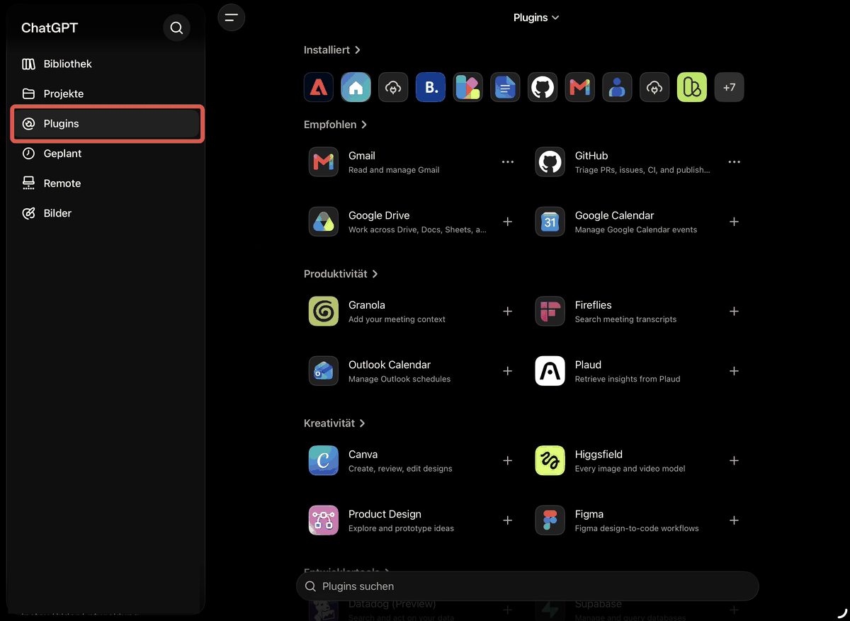This screenshot has height=621, width=850.
Task: Open the Fireflies plugin icon
Action: pos(550,312)
